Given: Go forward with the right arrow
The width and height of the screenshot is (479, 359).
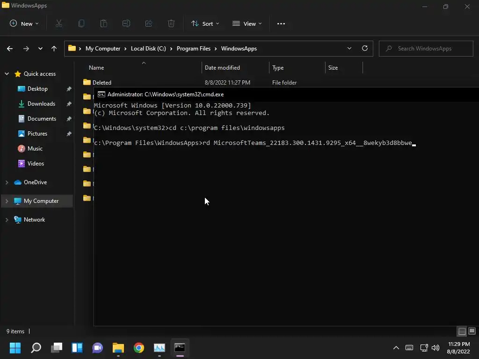Looking at the screenshot, I should (26, 49).
